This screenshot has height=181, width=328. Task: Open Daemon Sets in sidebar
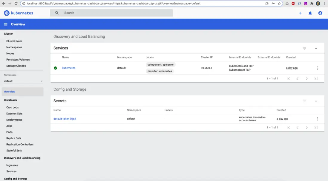click(x=14, y=114)
